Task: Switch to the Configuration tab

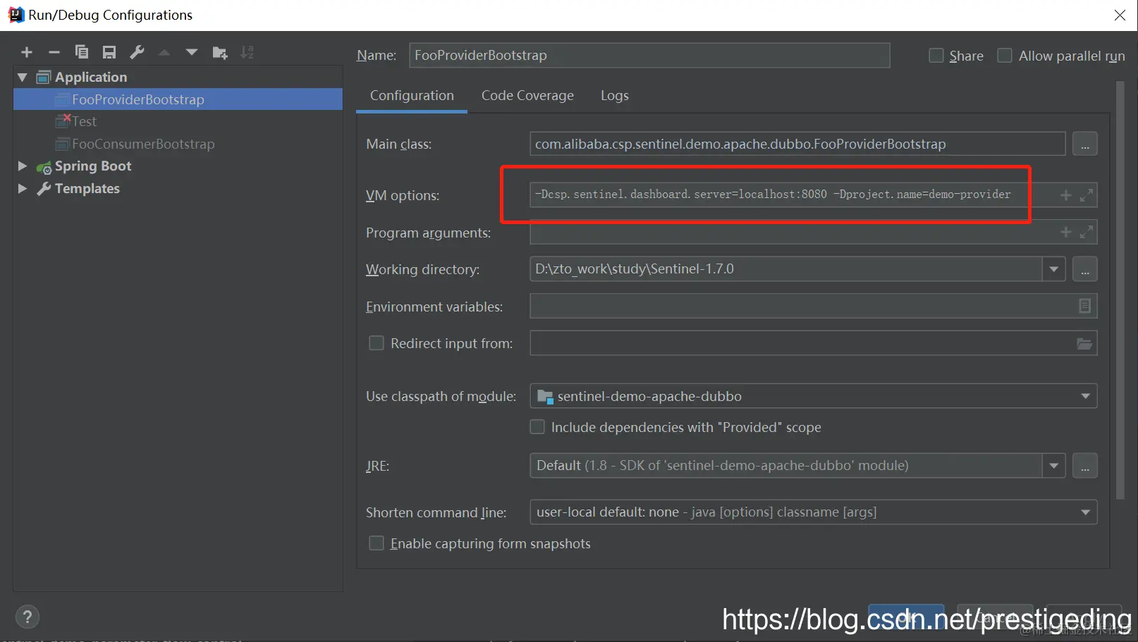Action: click(412, 96)
